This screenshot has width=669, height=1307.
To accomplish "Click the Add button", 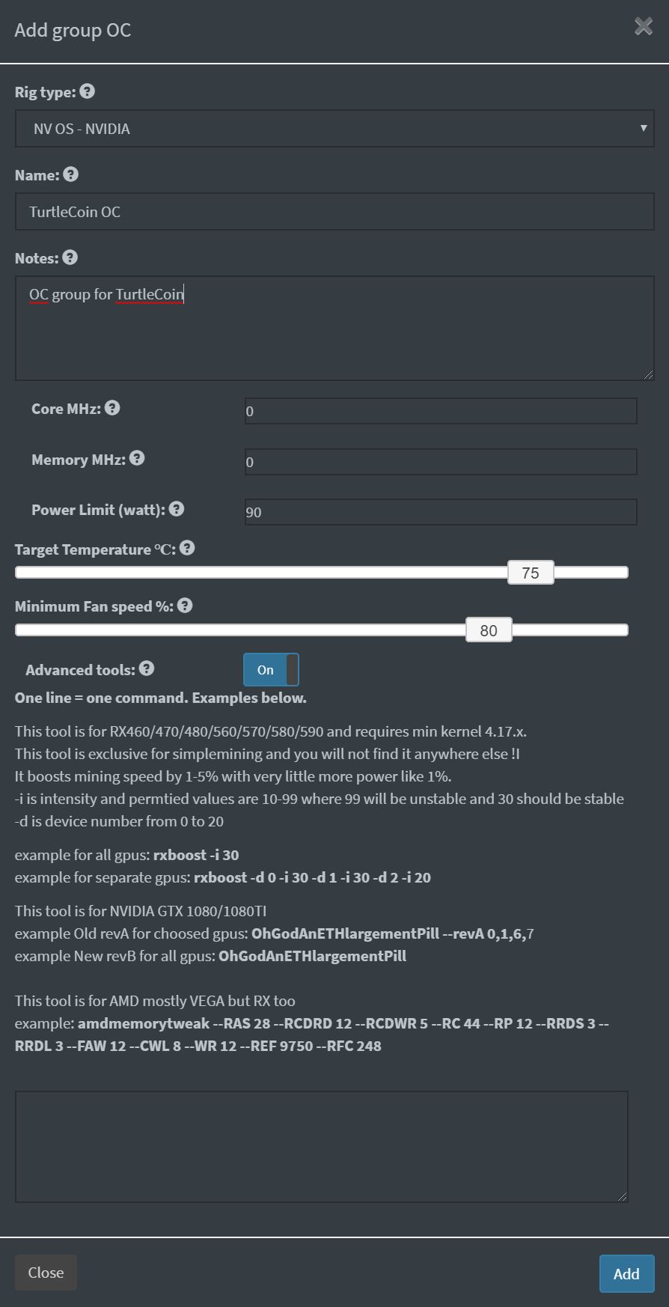I will (x=626, y=1273).
